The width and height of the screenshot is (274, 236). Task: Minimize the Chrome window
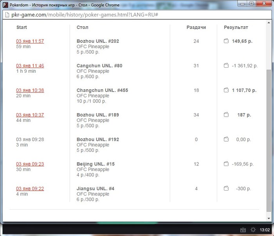point(242,4)
